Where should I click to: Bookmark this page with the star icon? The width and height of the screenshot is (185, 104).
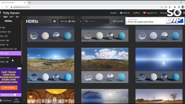tap(170, 7)
